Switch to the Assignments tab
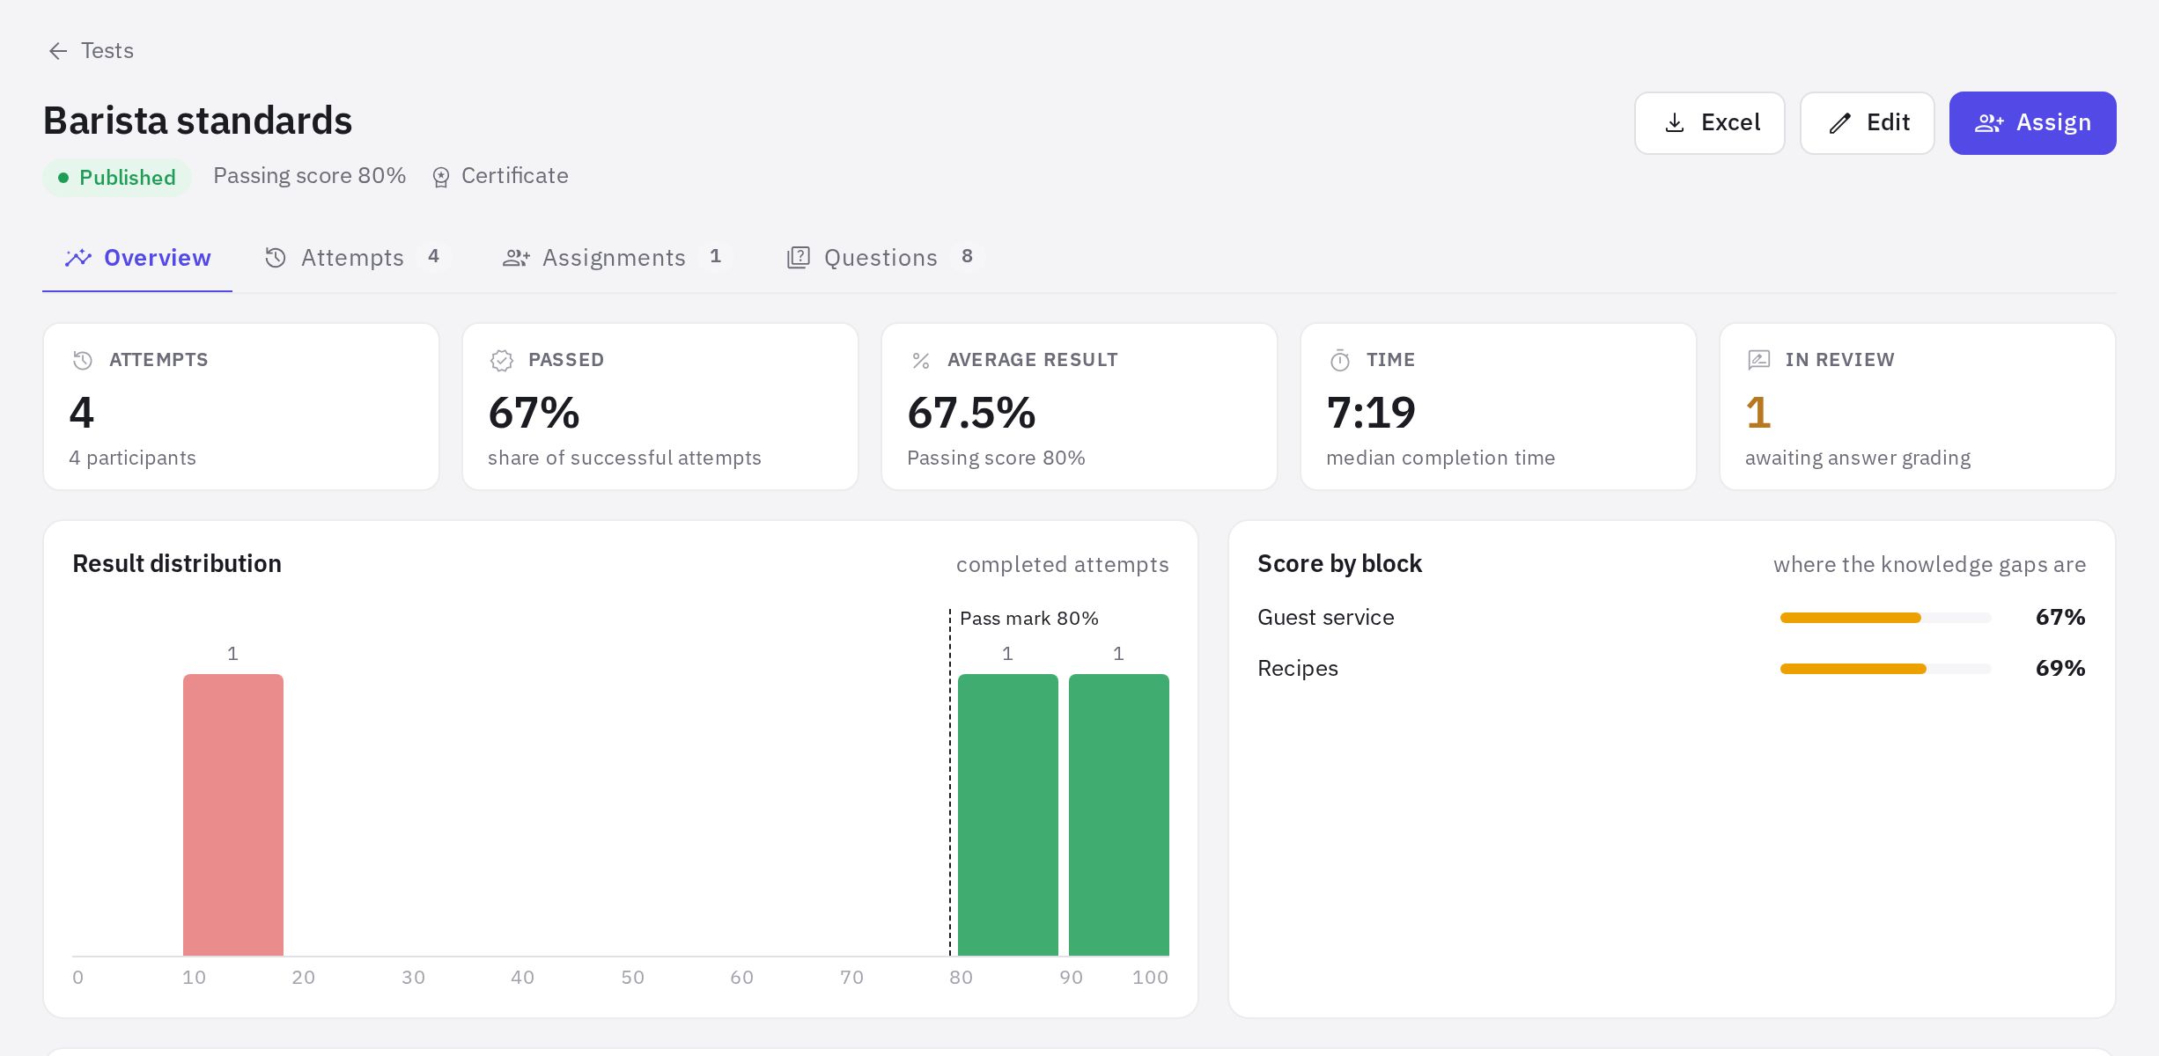The image size is (2159, 1056). [616, 258]
